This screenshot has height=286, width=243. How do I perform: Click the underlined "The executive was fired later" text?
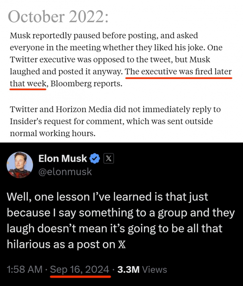pos(178,72)
